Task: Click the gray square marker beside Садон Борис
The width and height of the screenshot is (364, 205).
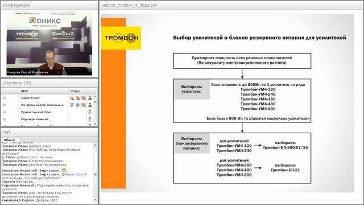Action: coord(4,98)
